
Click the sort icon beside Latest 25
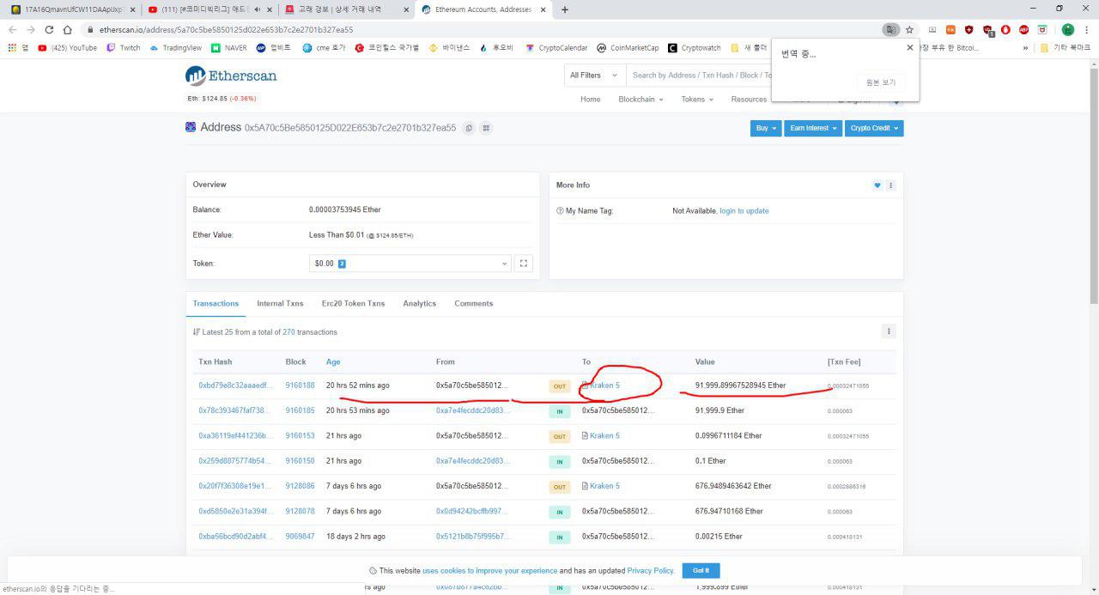pyautogui.click(x=197, y=332)
